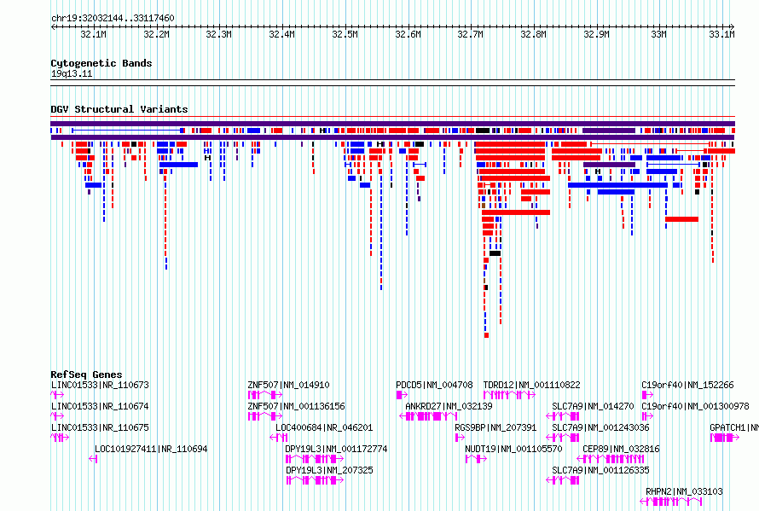The height and width of the screenshot is (511, 759).
Task: Open the TDRD12|NM_001110822 gene label
Action: tap(531, 385)
